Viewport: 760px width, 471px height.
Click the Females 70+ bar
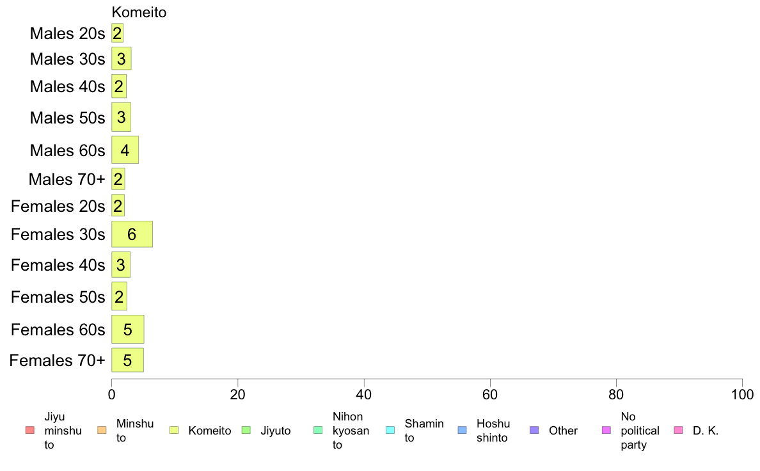click(127, 360)
